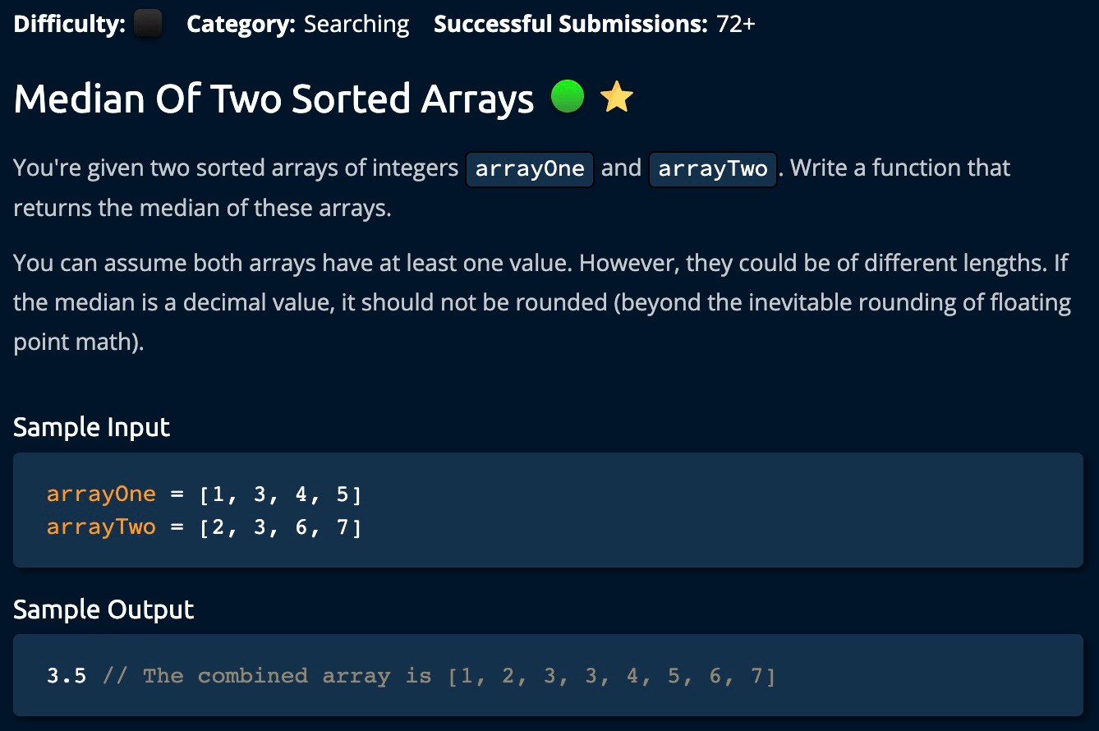Image resolution: width=1099 pixels, height=731 pixels.
Task: Click the "72+" successful submissions count
Action: coord(735,24)
